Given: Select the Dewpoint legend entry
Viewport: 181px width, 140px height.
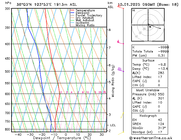Looking at the screenshot, I should click(83, 13).
